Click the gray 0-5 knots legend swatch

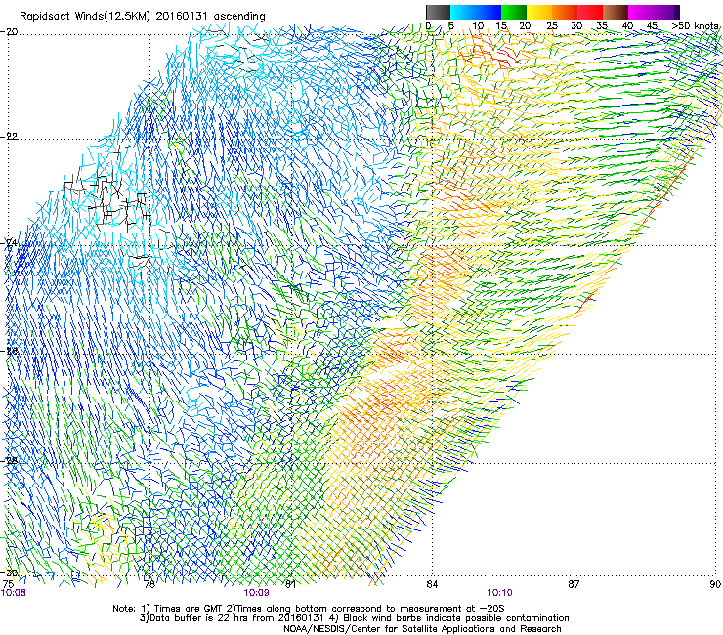tap(438, 12)
